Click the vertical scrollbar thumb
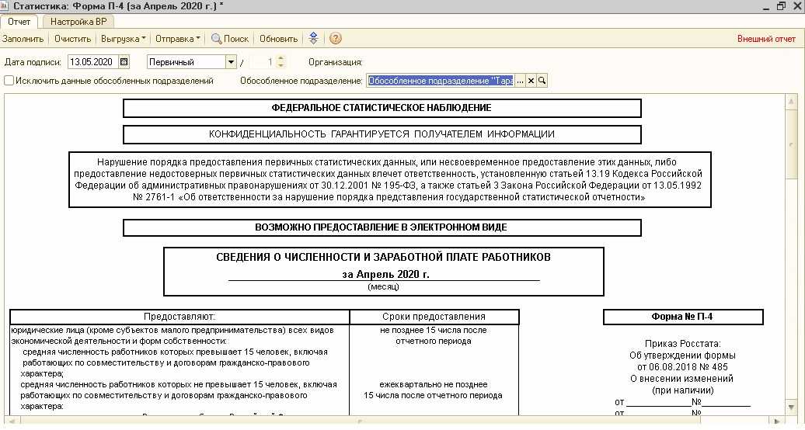 (791, 144)
